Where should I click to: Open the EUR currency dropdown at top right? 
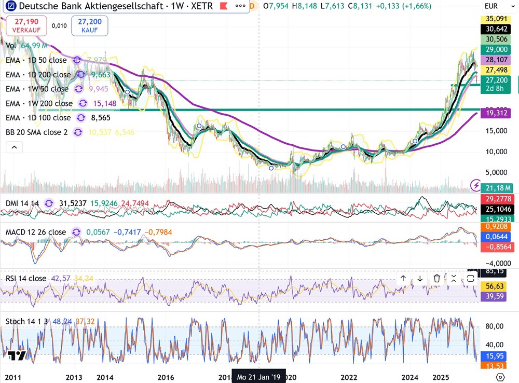tap(491, 7)
